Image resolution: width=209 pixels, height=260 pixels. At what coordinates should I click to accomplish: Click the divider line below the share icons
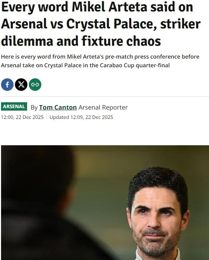pos(104,96)
